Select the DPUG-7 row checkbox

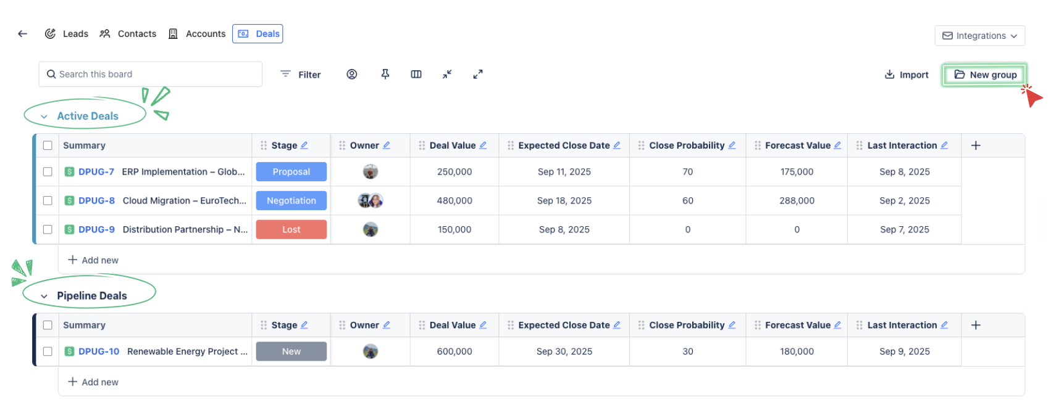(48, 172)
